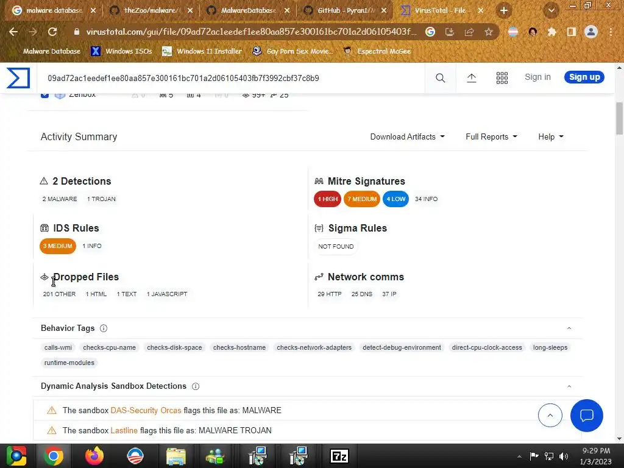Click the 1 HIGH Mitre badge
The height and width of the screenshot is (468, 624).
pos(327,199)
